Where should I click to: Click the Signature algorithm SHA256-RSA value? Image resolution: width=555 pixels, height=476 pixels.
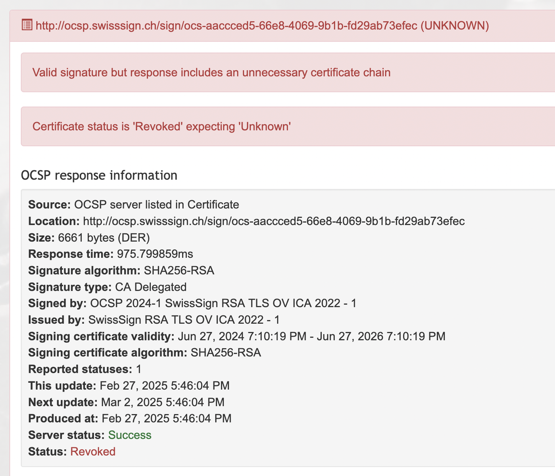[179, 271]
